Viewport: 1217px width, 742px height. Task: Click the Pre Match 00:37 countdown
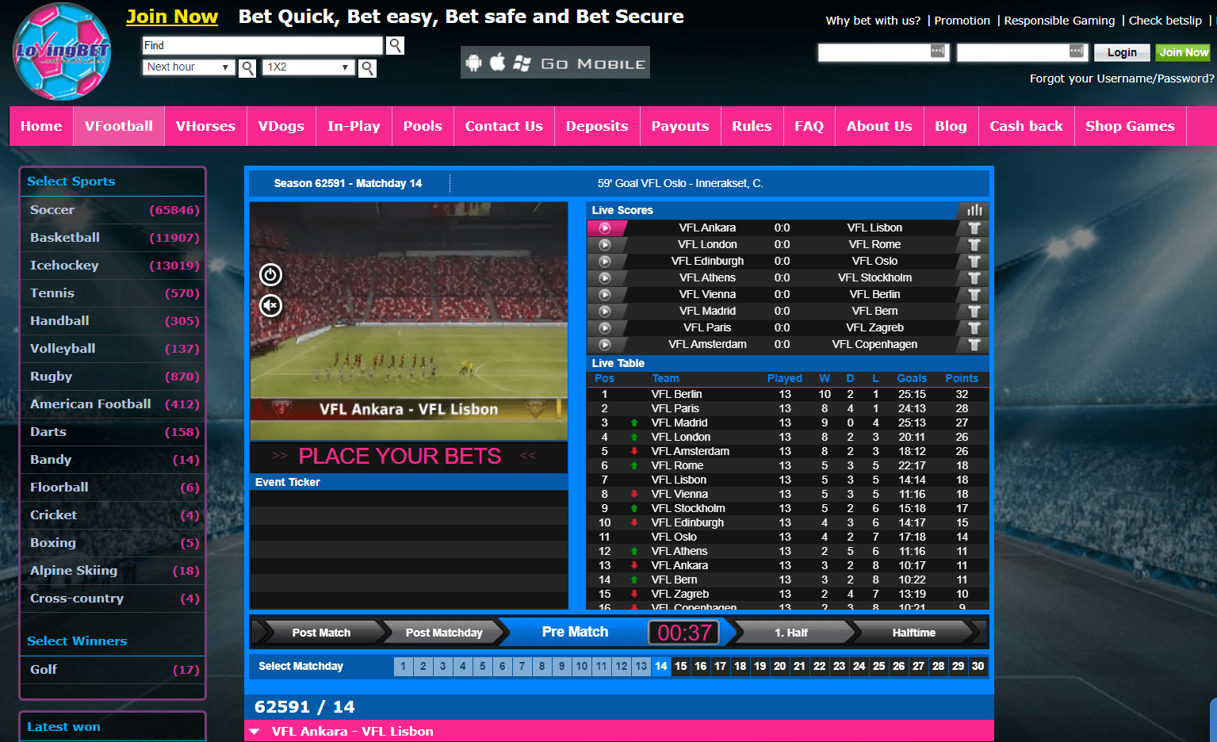(684, 633)
